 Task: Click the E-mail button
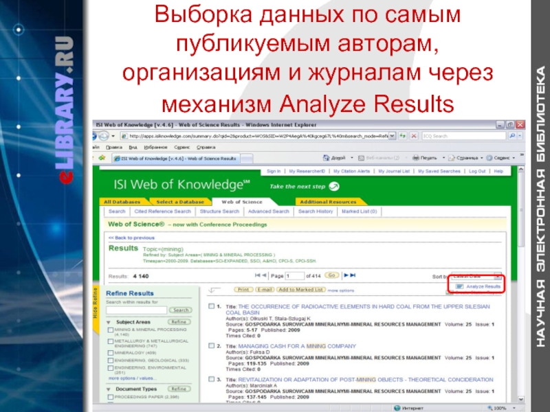click(x=265, y=290)
